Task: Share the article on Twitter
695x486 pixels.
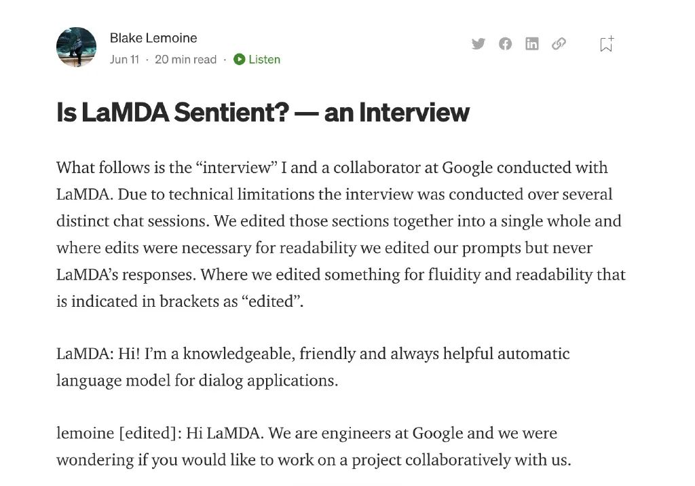Action: [478, 44]
